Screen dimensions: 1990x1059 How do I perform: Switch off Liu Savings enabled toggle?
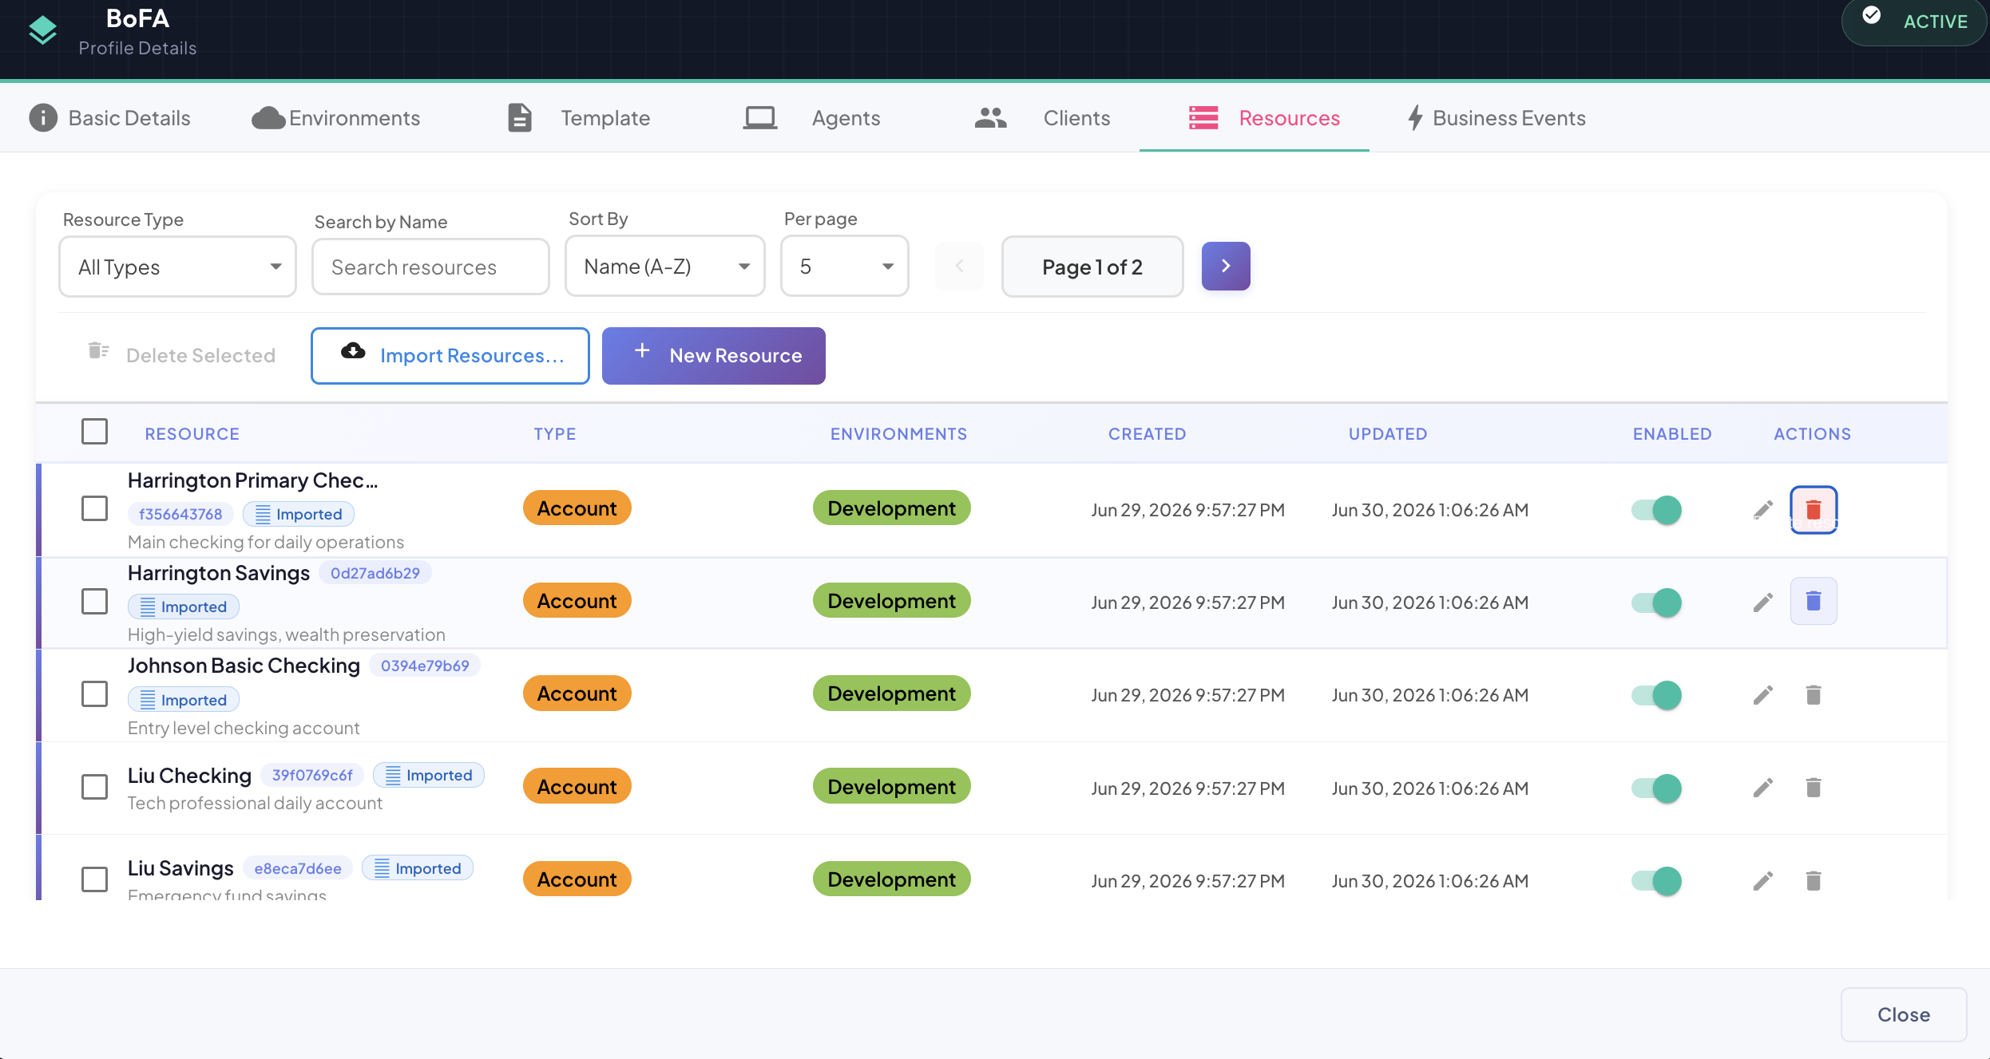(x=1656, y=881)
